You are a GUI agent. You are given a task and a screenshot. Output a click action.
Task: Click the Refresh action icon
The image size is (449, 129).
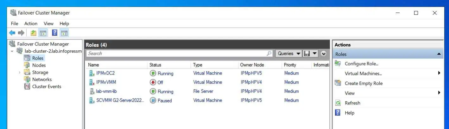click(x=338, y=103)
